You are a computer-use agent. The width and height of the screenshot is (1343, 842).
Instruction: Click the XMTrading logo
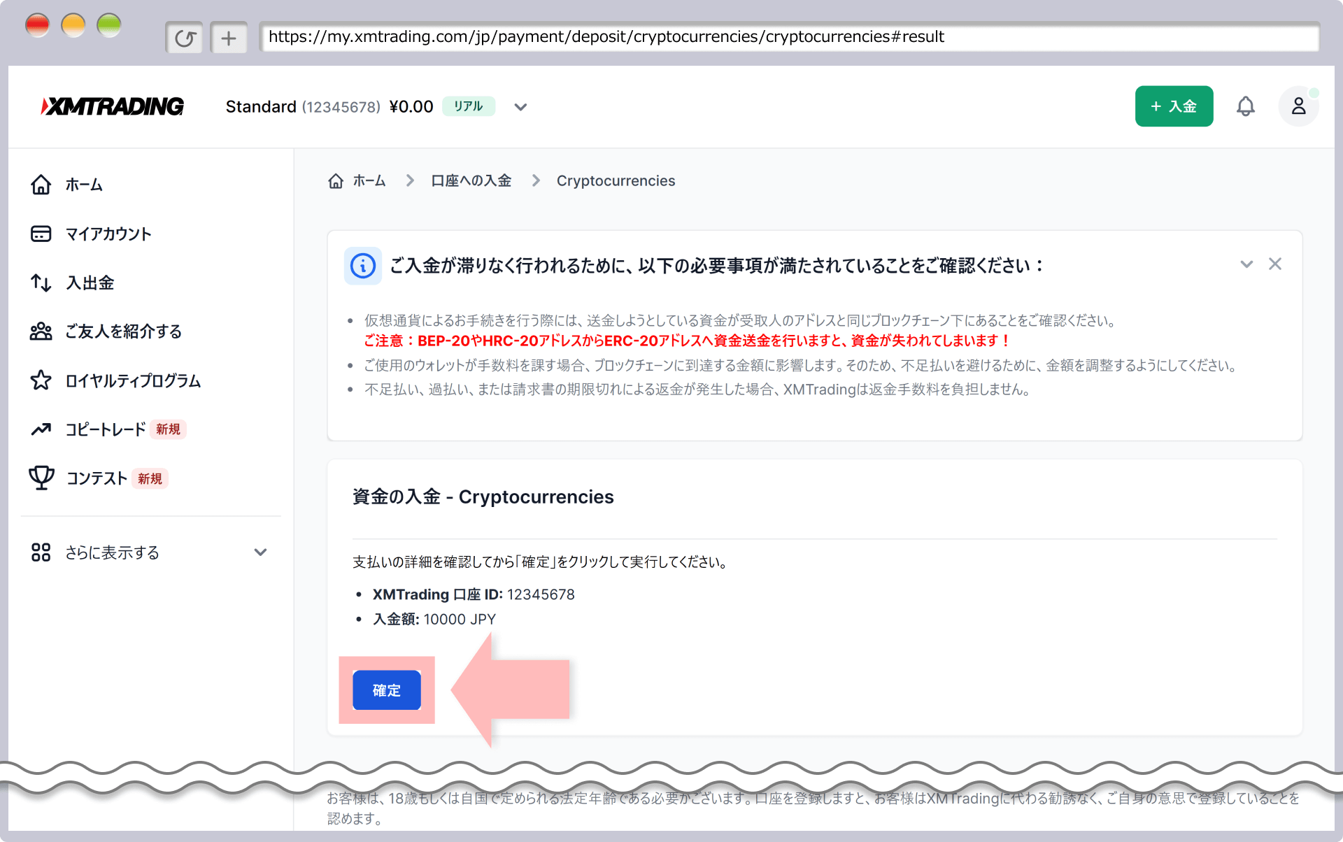point(113,106)
